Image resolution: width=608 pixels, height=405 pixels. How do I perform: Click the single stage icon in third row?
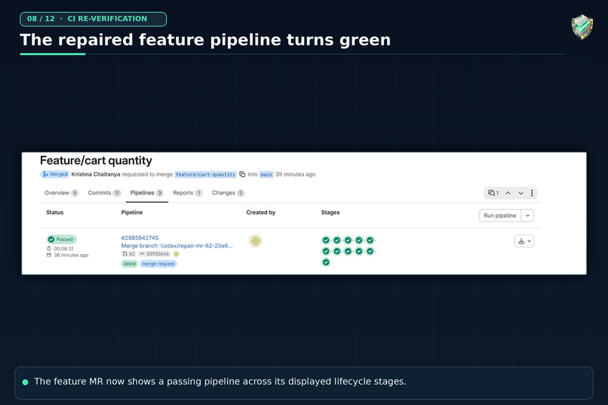(x=326, y=262)
